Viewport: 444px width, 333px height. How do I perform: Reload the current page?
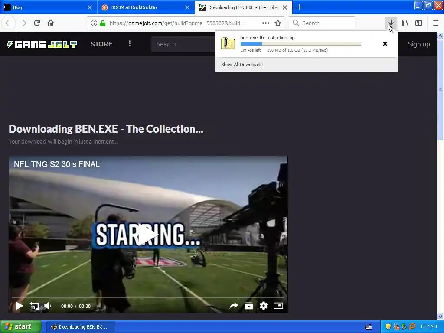pos(37,23)
